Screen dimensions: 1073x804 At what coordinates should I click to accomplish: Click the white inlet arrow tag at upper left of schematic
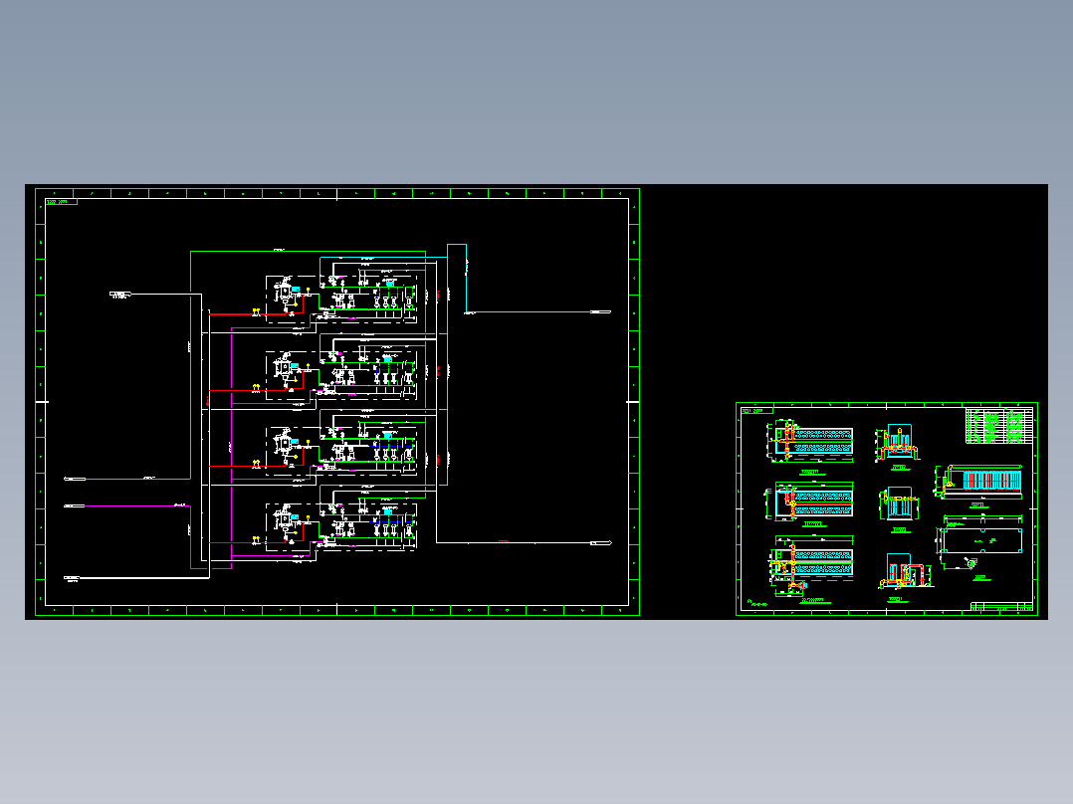click(119, 295)
